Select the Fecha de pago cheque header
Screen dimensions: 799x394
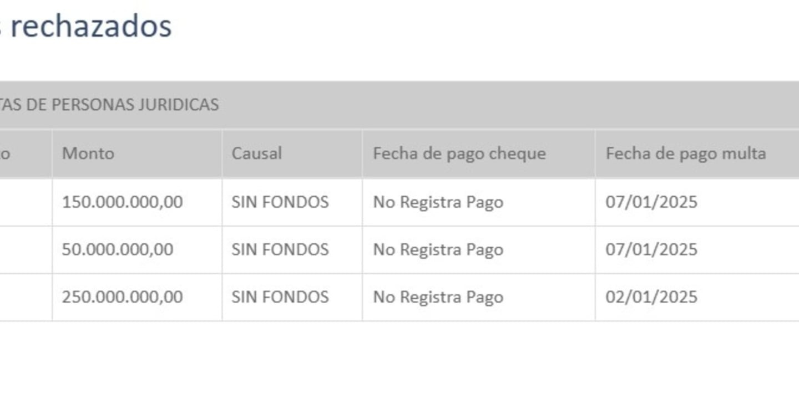point(478,153)
